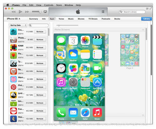Click the apps list search field
The height and width of the screenshot is (129, 156).
coord(38,25)
